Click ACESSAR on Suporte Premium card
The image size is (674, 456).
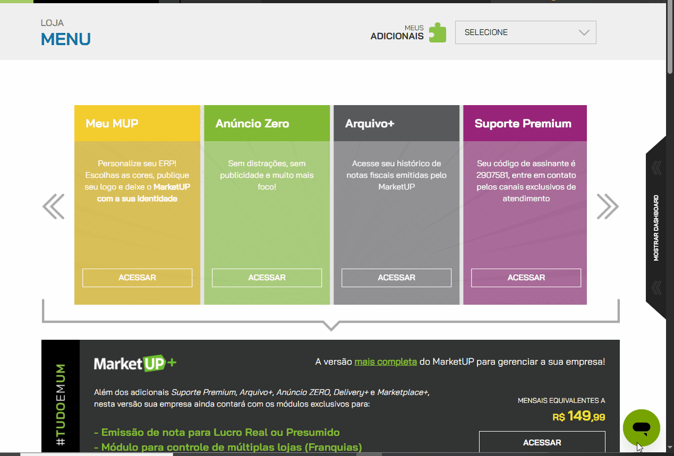pyautogui.click(x=526, y=278)
